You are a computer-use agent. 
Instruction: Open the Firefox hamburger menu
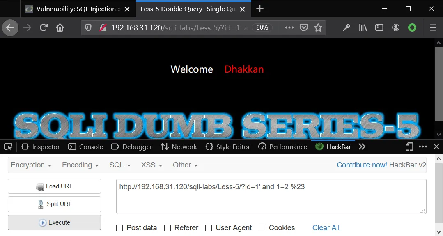[x=433, y=27]
